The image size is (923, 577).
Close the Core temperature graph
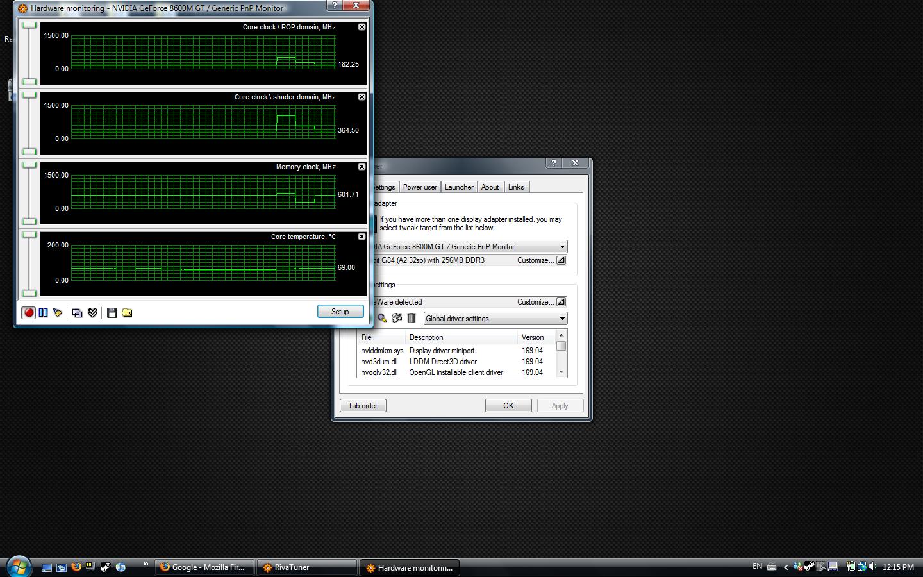tap(362, 237)
